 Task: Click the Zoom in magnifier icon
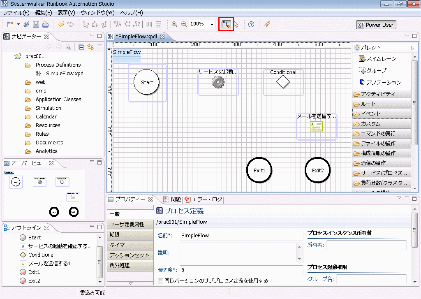[174, 24]
